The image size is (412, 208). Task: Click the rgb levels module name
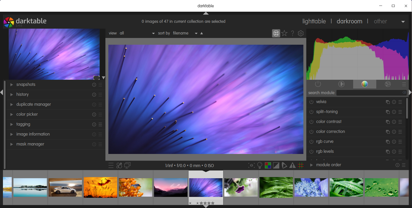325,151
